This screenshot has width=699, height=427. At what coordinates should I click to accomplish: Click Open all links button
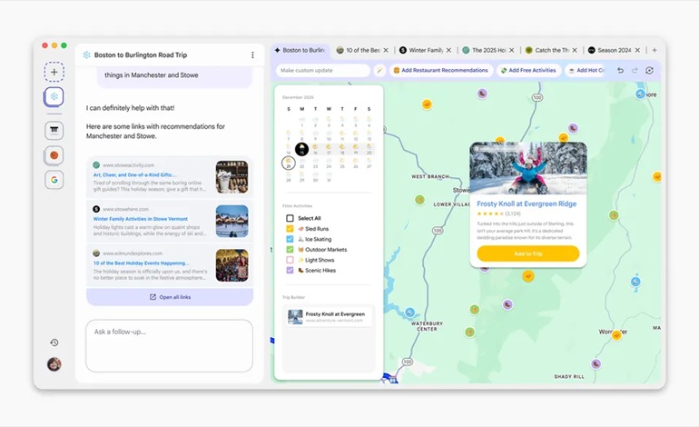pyautogui.click(x=170, y=297)
